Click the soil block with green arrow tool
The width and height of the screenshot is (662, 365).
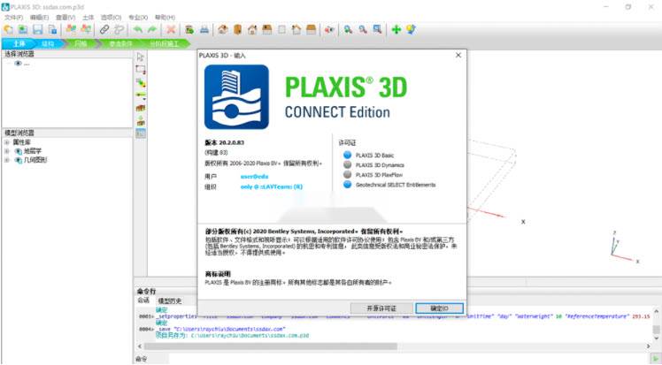(141, 121)
